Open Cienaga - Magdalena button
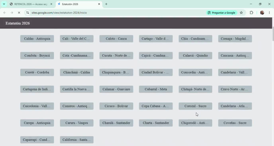The height and width of the screenshot is (146, 274). (235, 39)
